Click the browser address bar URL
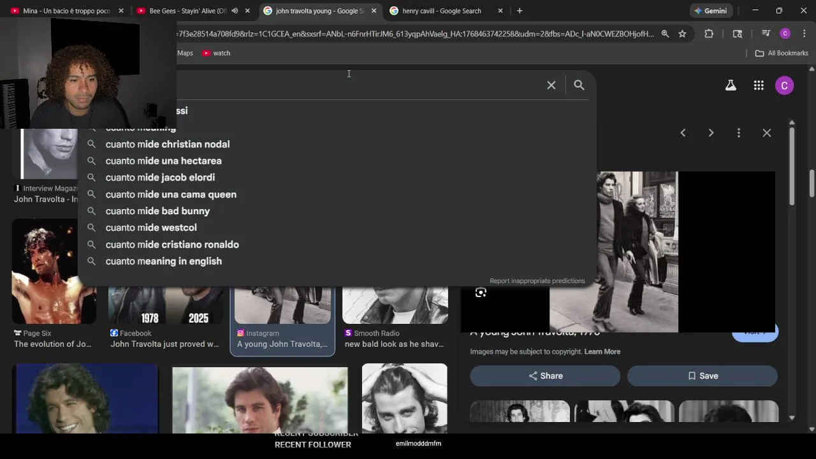 click(414, 34)
